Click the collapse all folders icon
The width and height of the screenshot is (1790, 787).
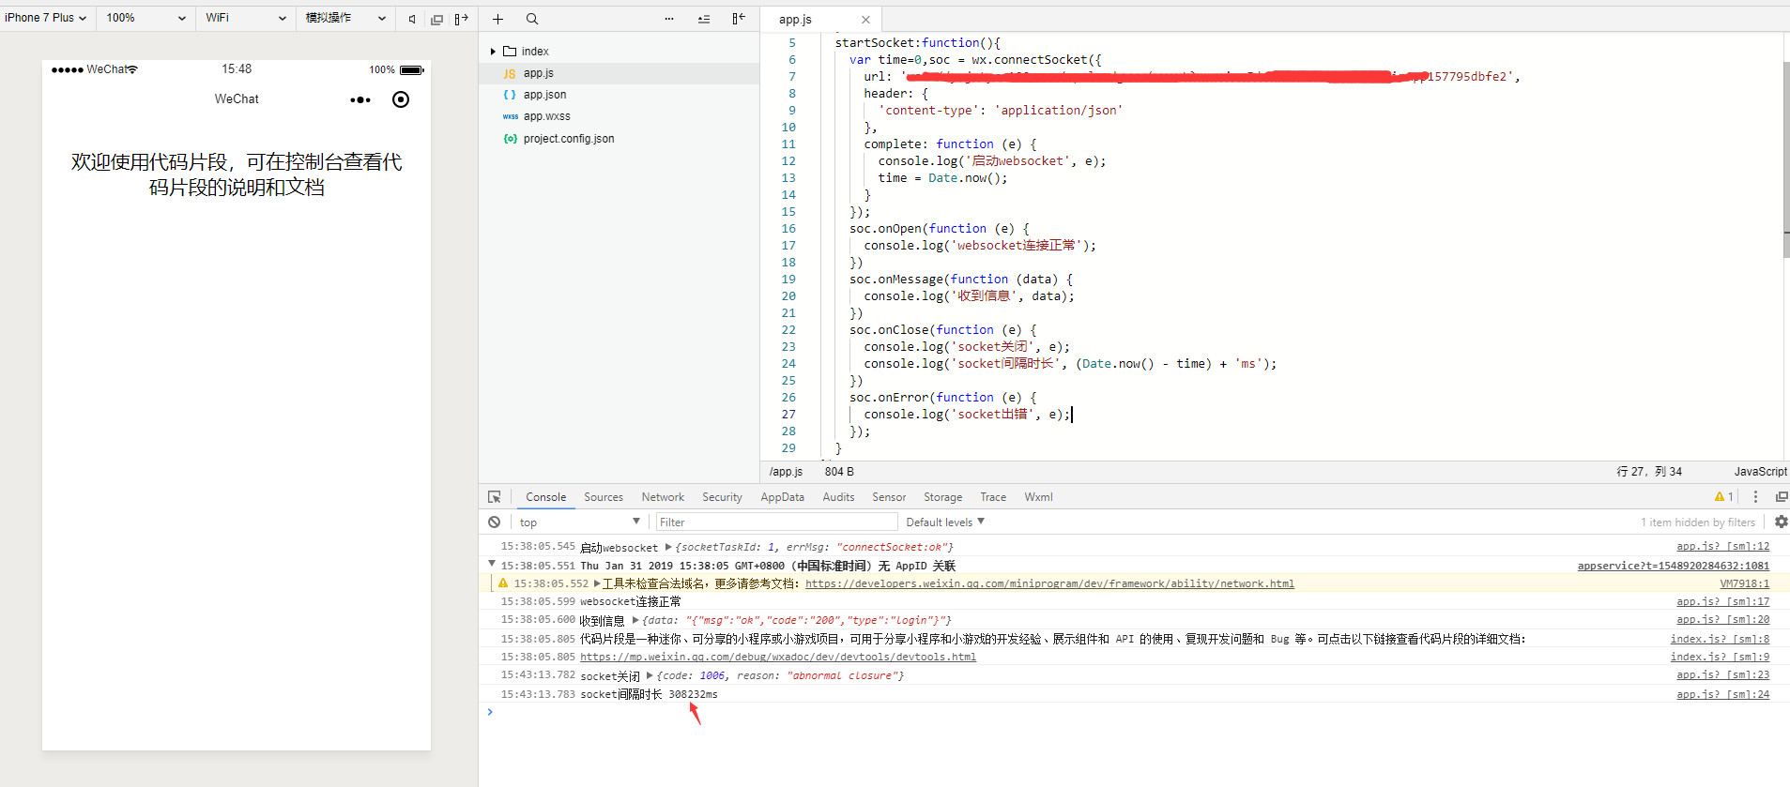pos(704,19)
